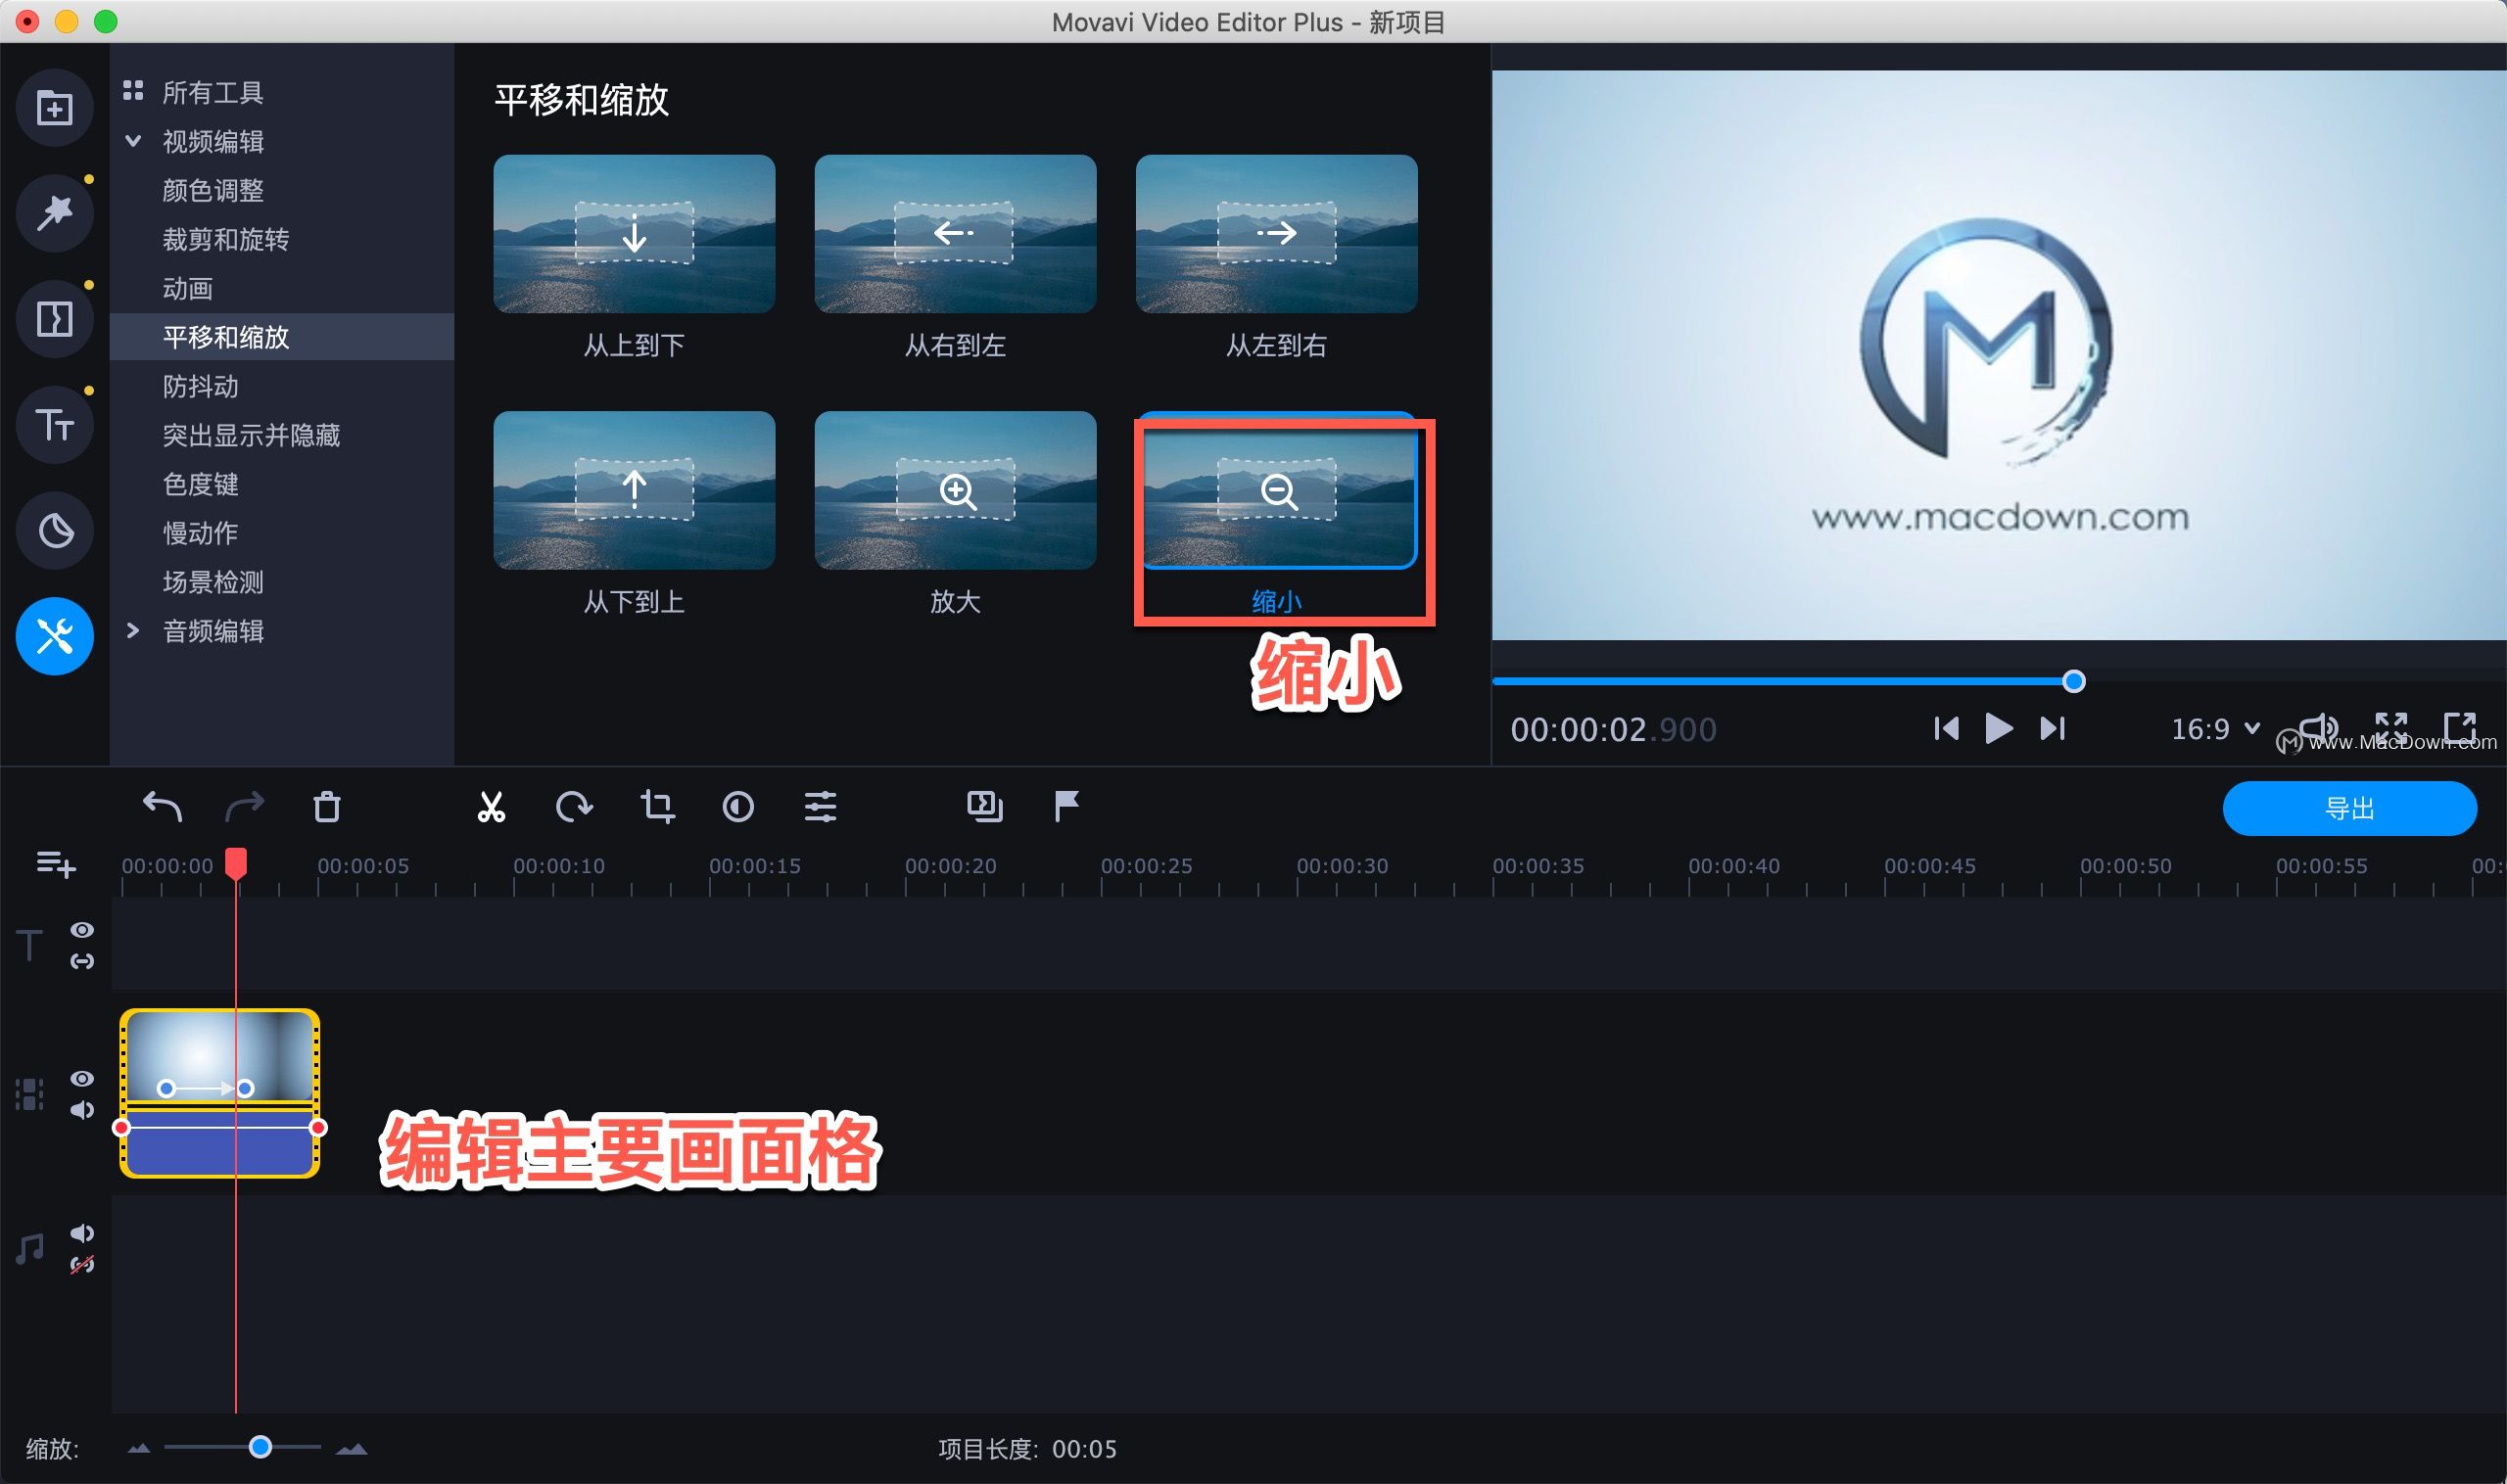Viewport: 2507px width, 1484px height.
Task: Split clip with the scissors icon
Action: 492,806
